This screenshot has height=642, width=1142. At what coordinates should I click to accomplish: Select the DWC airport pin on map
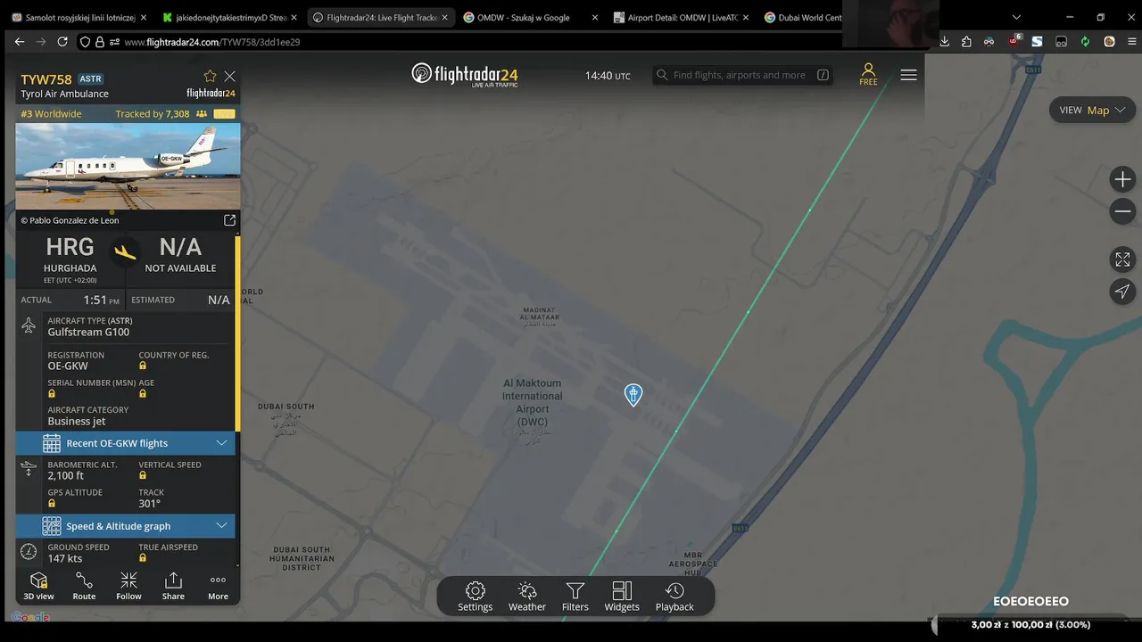(x=633, y=394)
